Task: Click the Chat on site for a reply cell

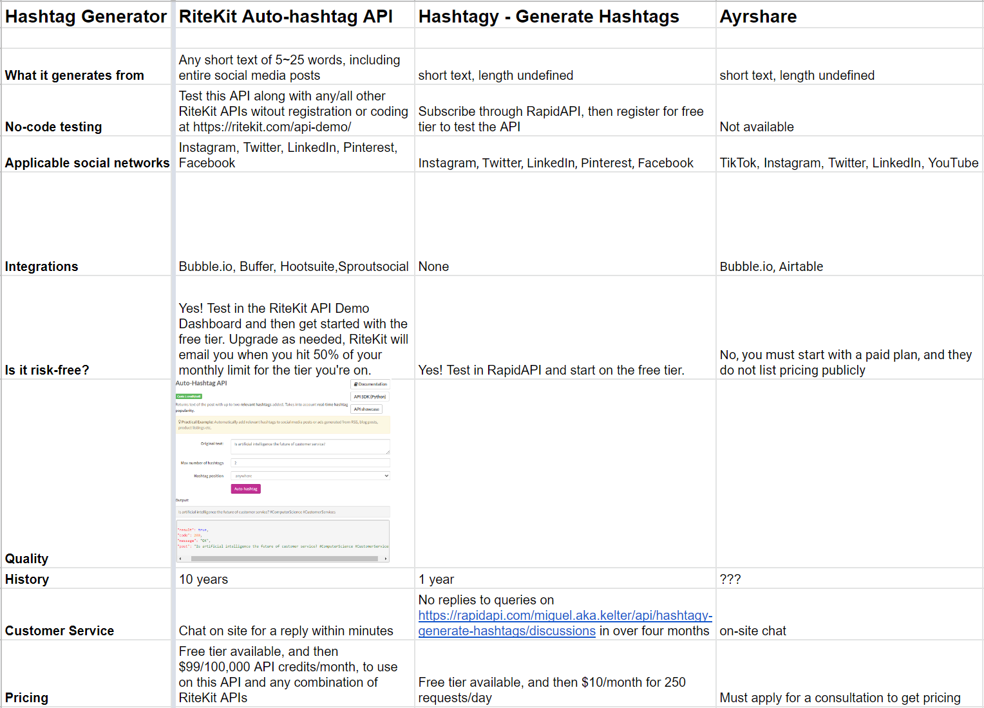Action: 294,615
